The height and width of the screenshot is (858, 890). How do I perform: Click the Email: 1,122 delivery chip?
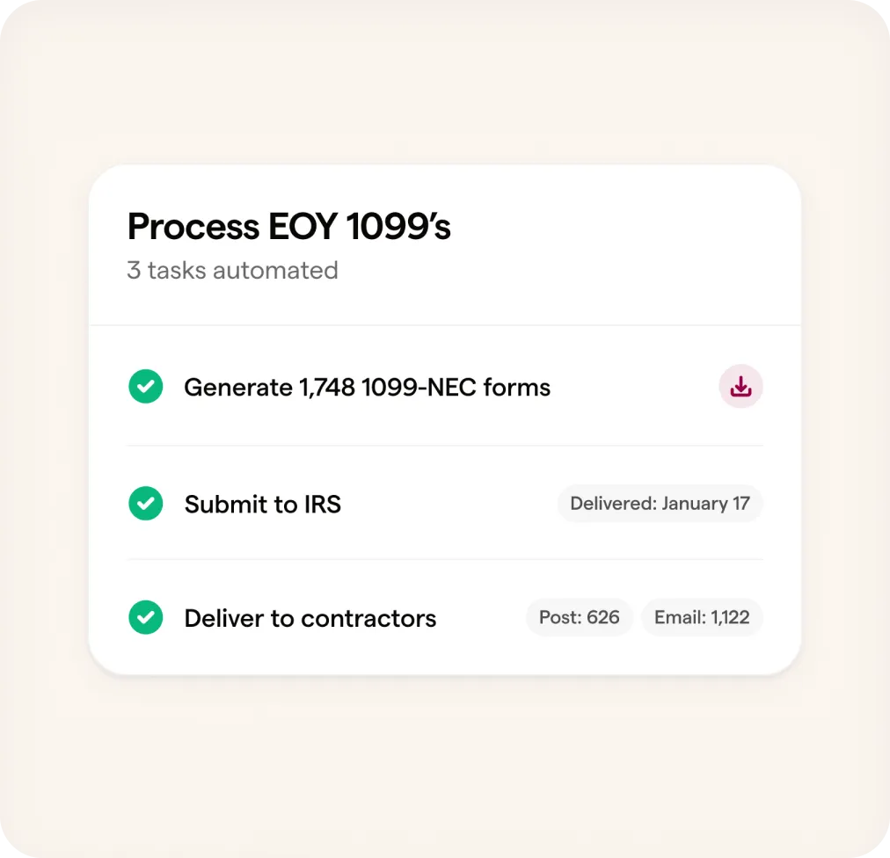point(702,617)
